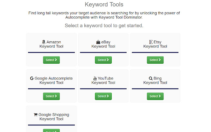Open the Bing Keyword Tool title
This screenshot has width=211, height=132.
click(155, 81)
